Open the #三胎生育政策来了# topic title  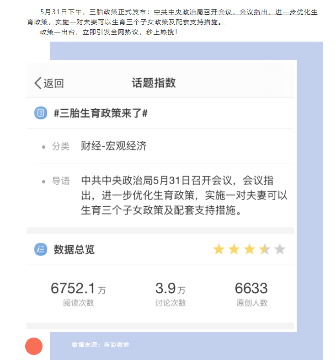point(101,113)
